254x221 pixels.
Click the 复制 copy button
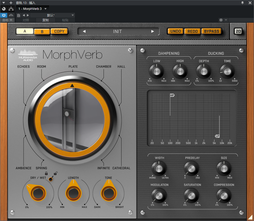(x=45, y=20)
